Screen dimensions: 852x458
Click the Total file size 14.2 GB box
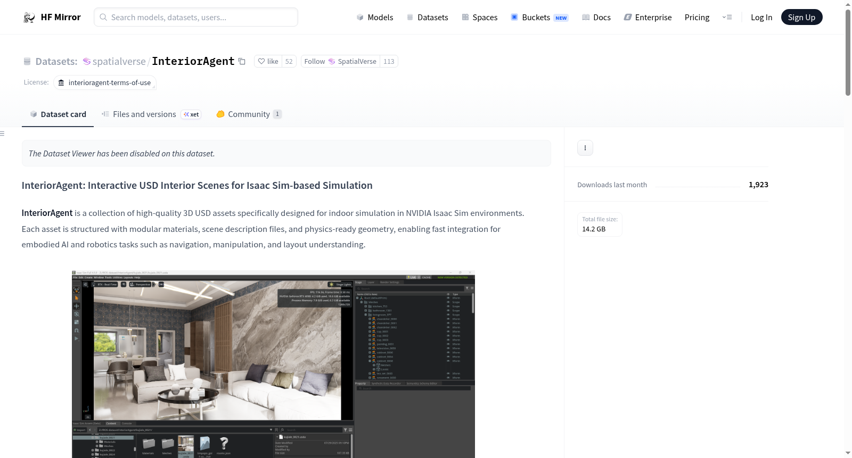pos(600,224)
